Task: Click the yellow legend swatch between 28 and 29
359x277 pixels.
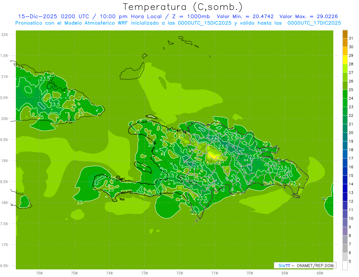Action: 345,60
